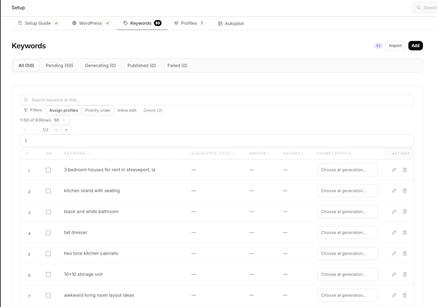Tick the 'two tone kitchen cabinets' checkbox
The image size is (437, 307).
coord(48,253)
